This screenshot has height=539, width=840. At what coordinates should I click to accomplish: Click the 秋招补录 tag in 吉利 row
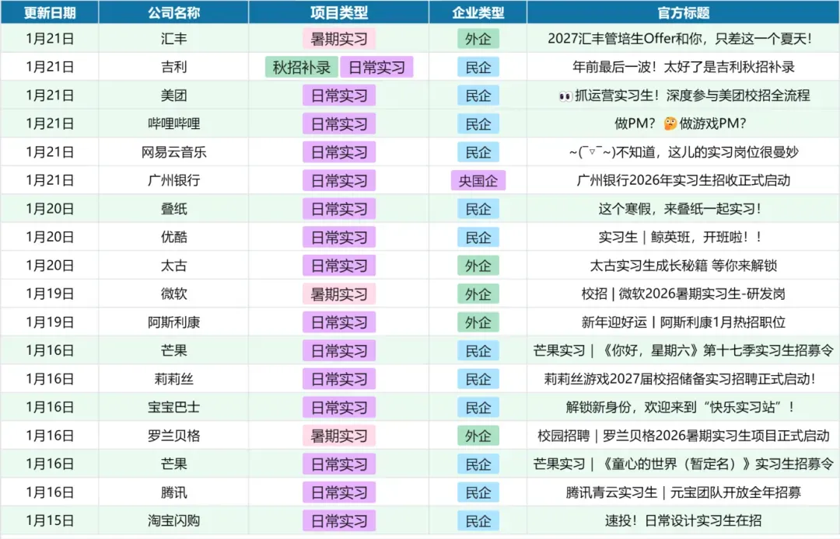pyautogui.click(x=302, y=67)
